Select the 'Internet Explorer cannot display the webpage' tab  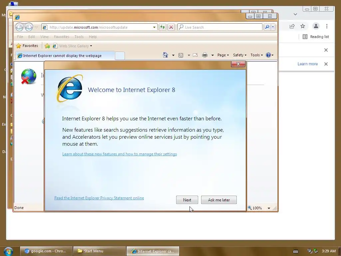pos(65,56)
